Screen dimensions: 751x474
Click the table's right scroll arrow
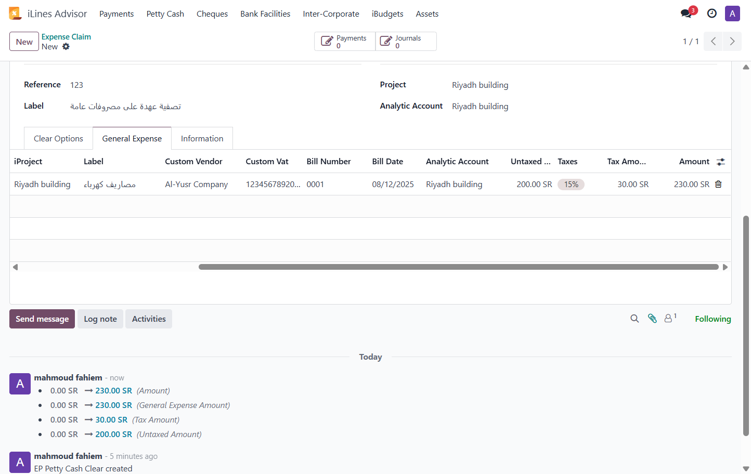tap(725, 267)
